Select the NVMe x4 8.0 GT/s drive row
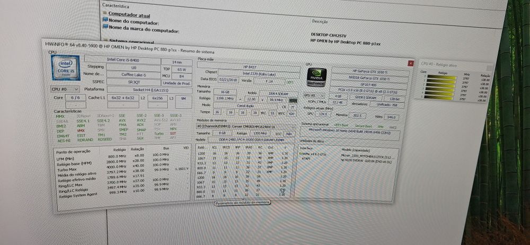The height and width of the screenshot is (245, 530). [x=347, y=155]
